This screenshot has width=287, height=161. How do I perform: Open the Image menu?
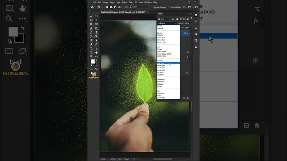tap(106, 2)
